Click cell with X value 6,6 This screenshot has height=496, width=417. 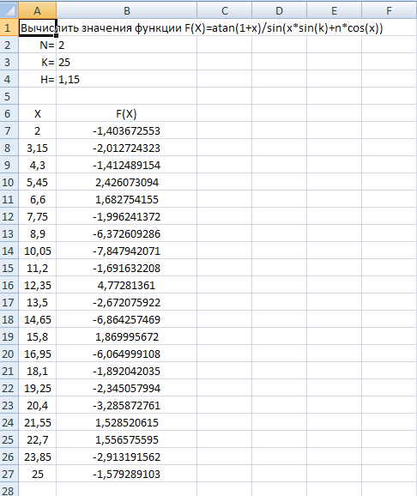[38, 199]
